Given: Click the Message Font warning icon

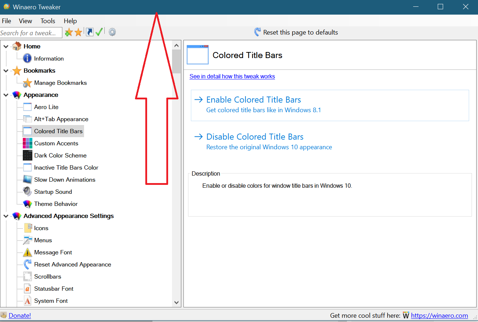Looking at the screenshot, I should coord(27,252).
